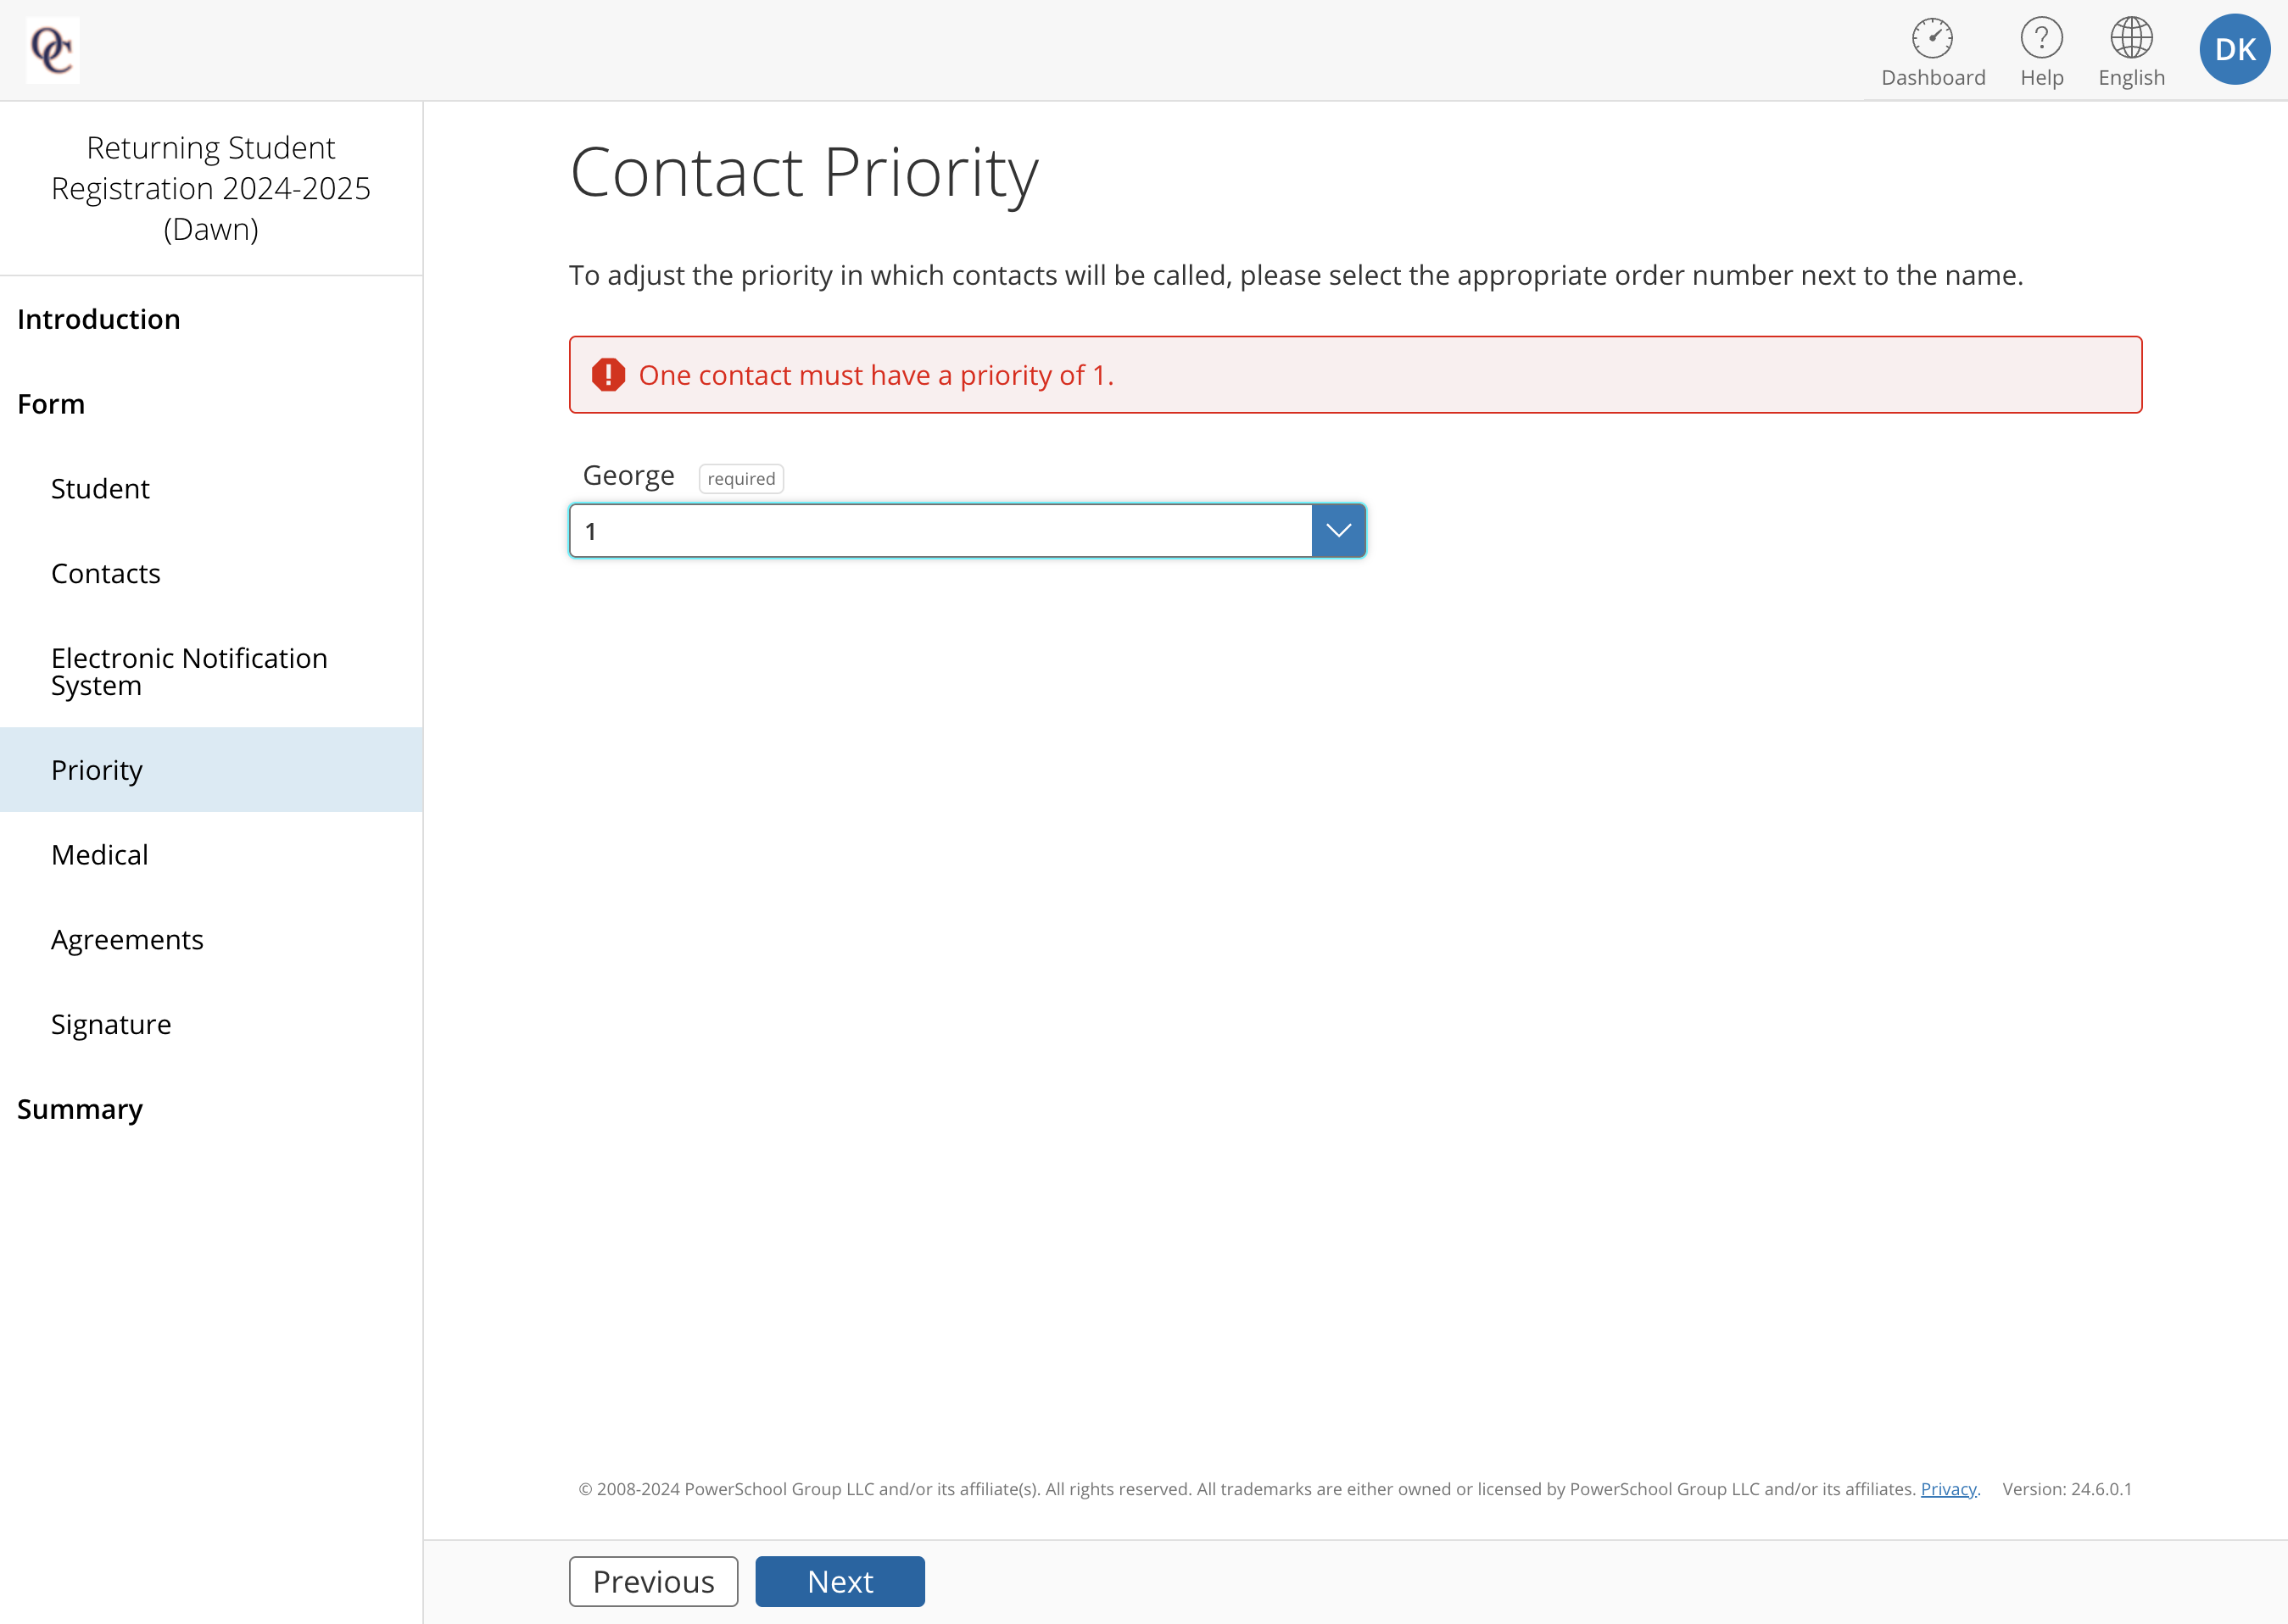Click the Next button
The image size is (2288, 1624).
pyautogui.click(x=840, y=1582)
